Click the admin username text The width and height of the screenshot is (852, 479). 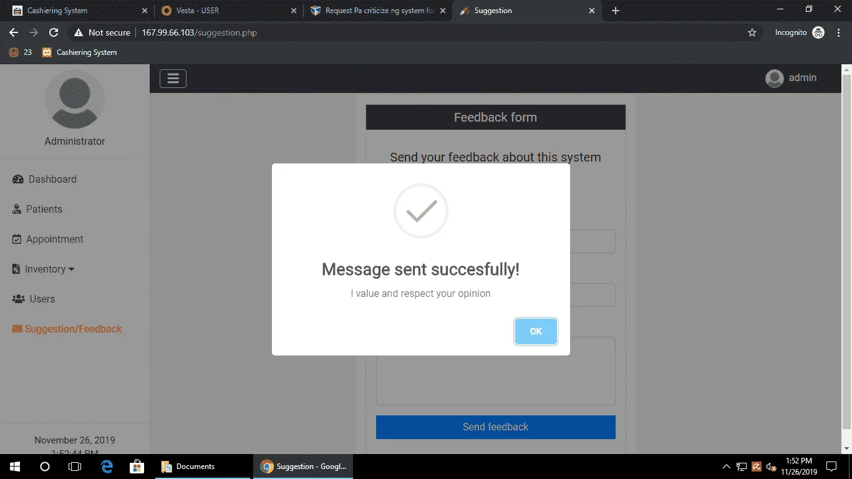[803, 78]
